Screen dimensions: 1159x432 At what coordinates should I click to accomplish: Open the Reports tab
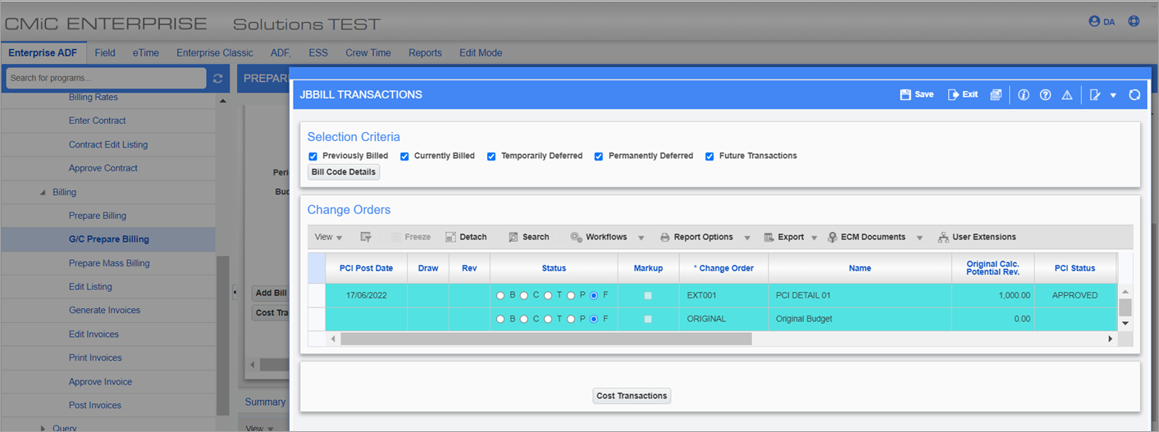(425, 52)
